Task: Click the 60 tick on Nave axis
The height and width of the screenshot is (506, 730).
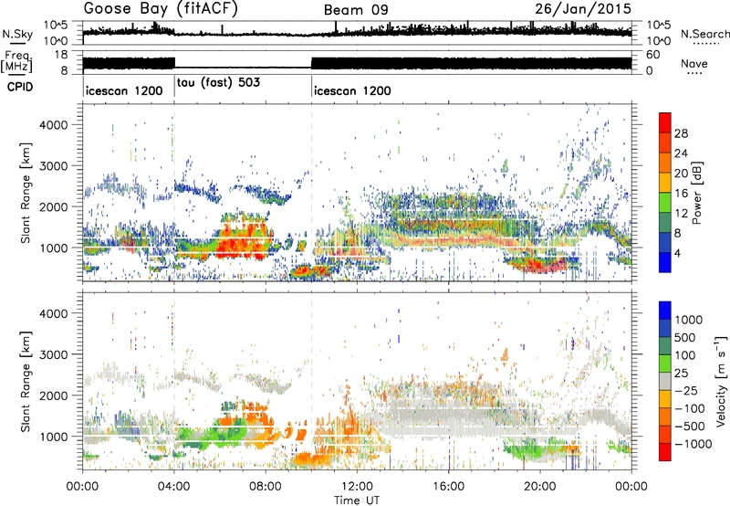Action: click(653, 55)
